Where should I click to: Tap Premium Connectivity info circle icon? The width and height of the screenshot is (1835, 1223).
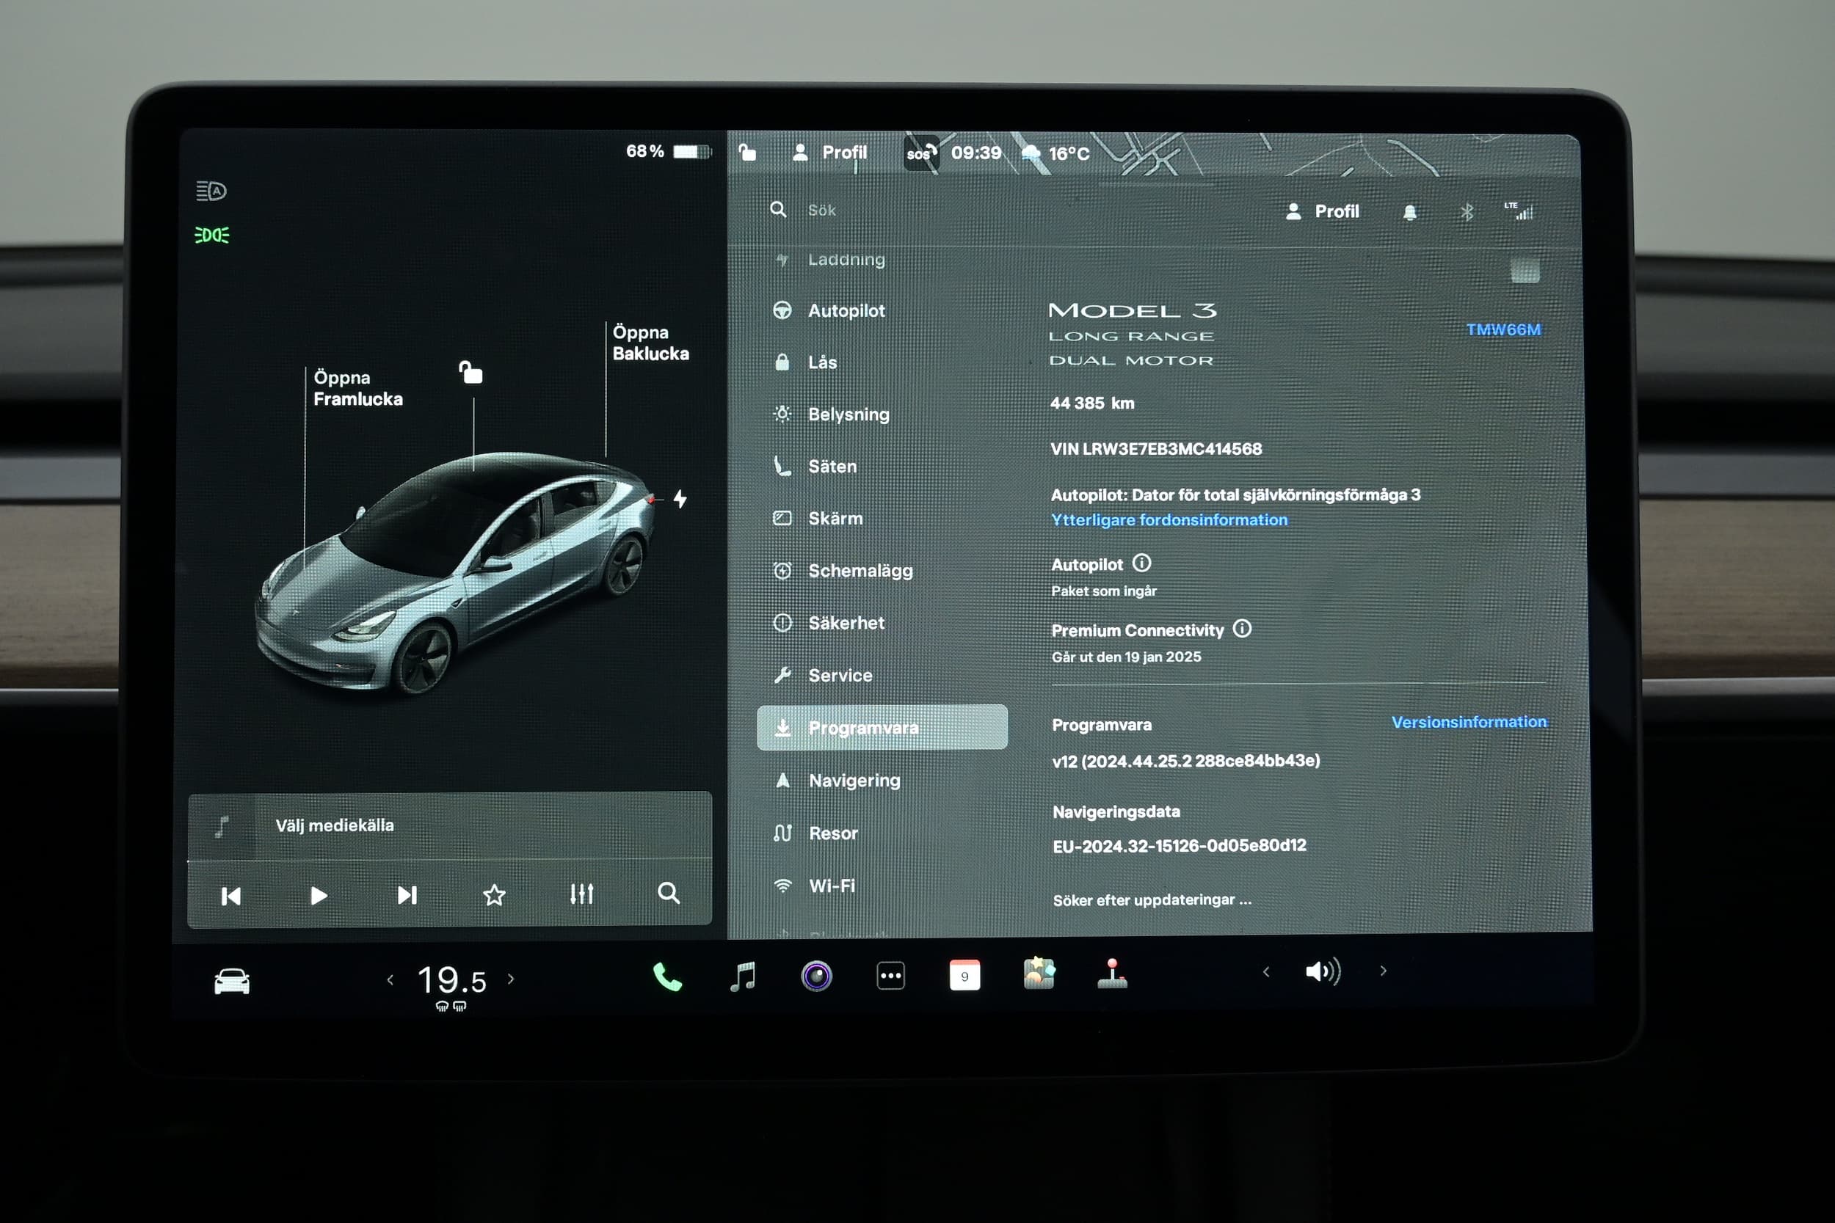1242,629
